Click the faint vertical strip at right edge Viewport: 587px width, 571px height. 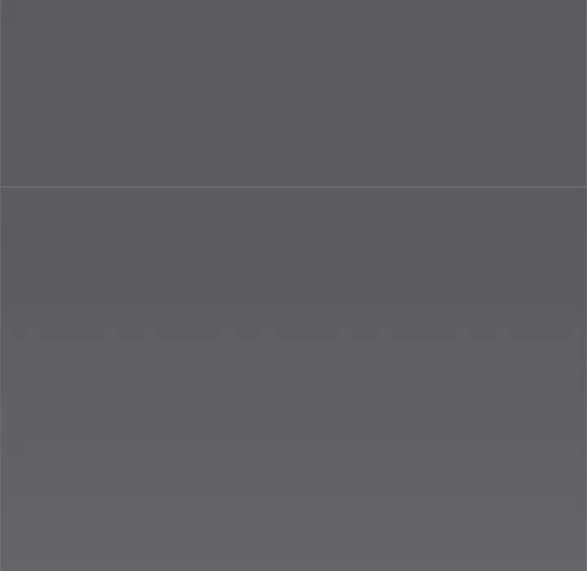(584, 379)
